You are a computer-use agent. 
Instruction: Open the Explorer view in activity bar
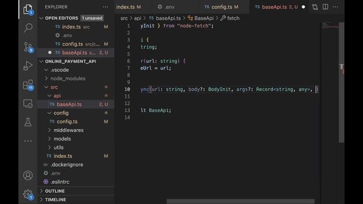[x=28, y=10]
